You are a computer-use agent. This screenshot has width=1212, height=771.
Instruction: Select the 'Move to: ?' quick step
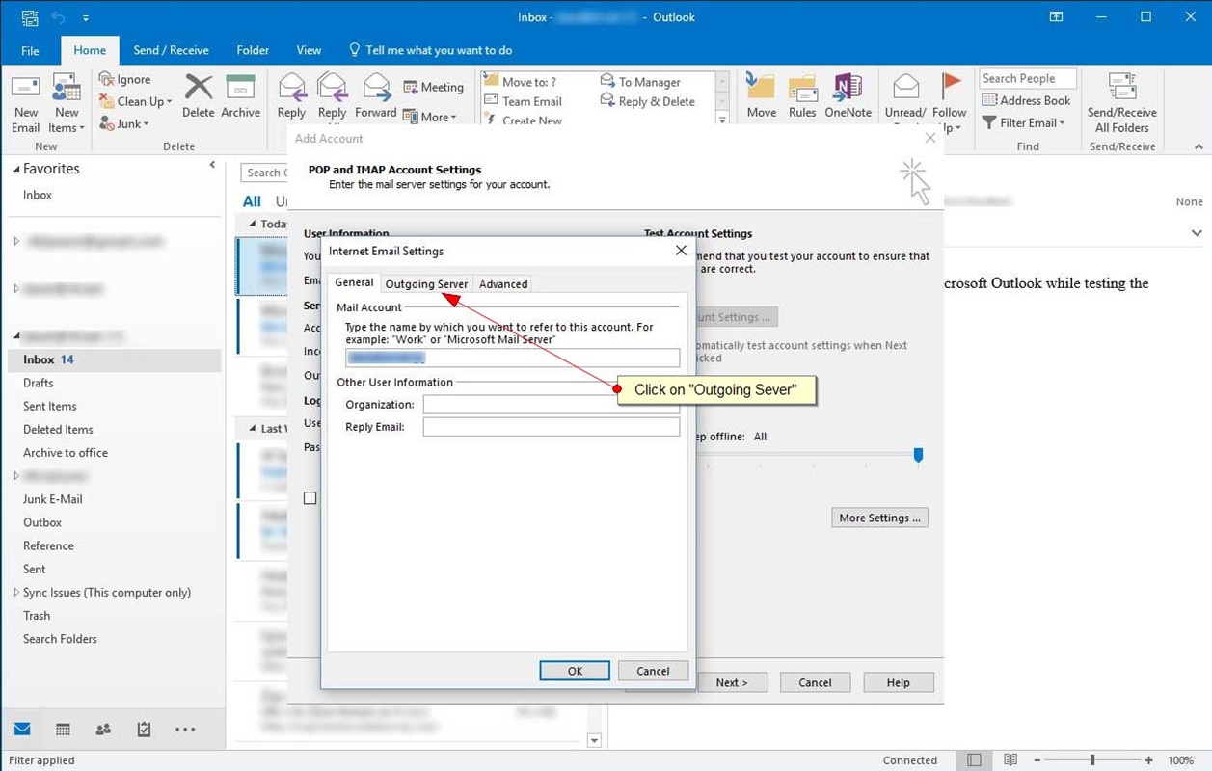coord(520,82)
